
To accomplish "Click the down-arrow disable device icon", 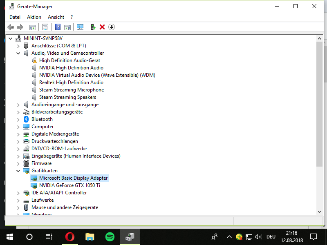I will [x=112, y=27].
